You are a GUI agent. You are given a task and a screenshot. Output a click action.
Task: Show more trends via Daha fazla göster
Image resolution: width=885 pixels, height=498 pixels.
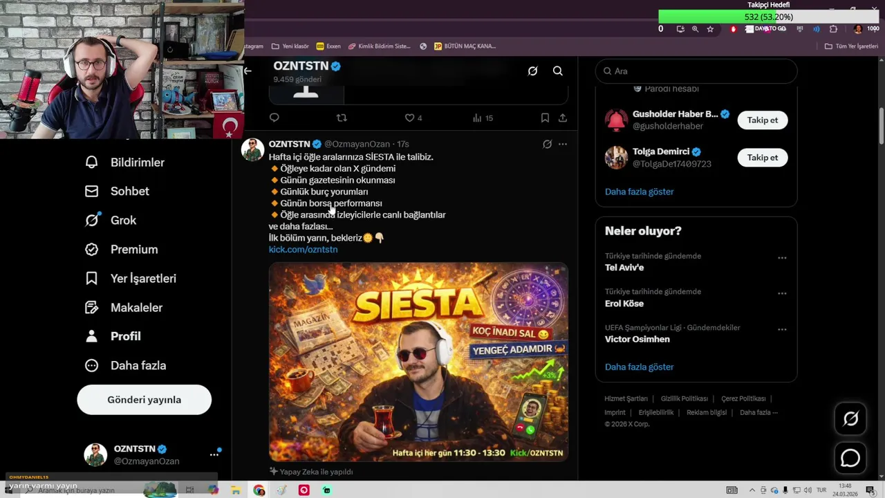(639, 367)
